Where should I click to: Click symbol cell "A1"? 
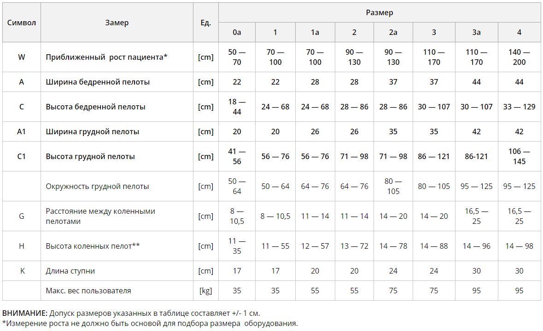click(x=22, y=131)
